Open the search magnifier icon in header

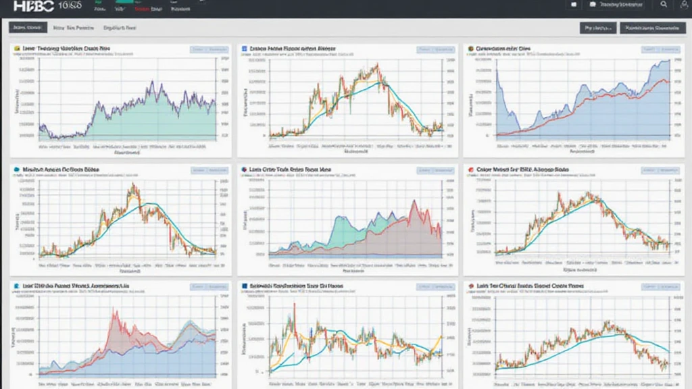tap(664, 5)
